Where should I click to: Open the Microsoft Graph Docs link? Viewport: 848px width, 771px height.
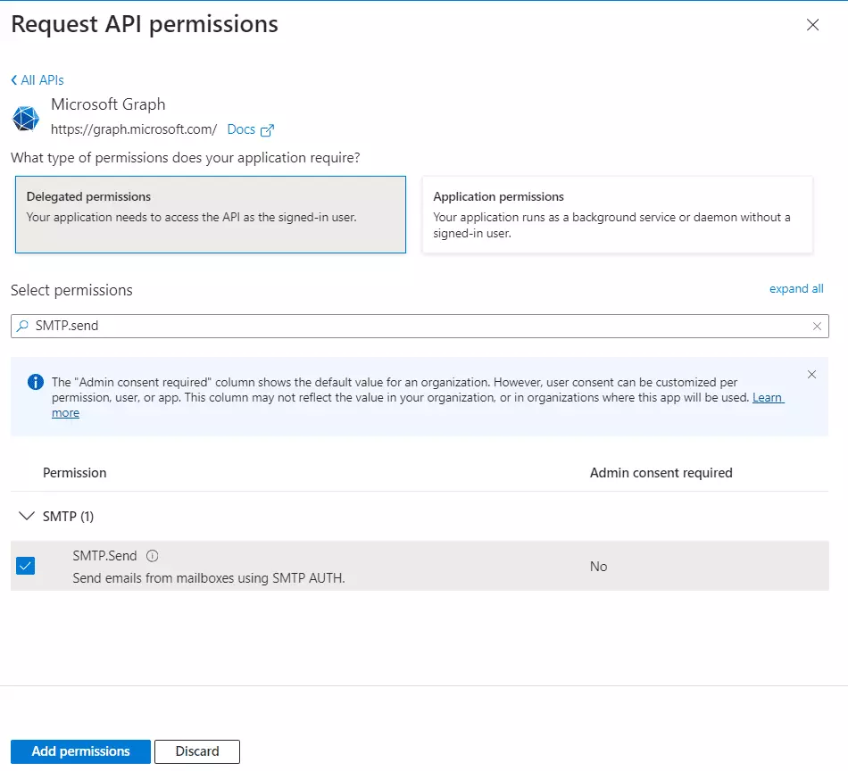pyautogui.click(x=239, y=129)
